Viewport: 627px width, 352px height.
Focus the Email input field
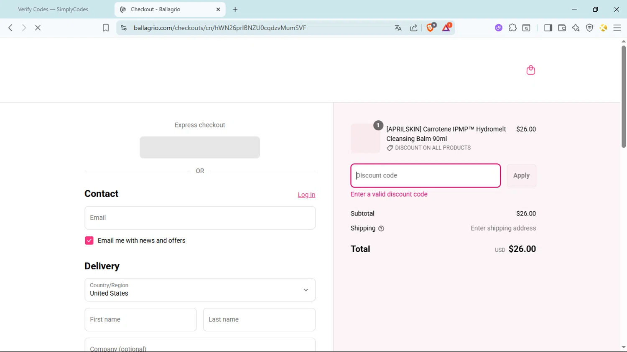[x=200, y=218]
